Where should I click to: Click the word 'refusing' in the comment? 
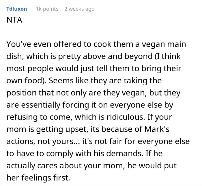pyautogui.click(x=22, y=117)
